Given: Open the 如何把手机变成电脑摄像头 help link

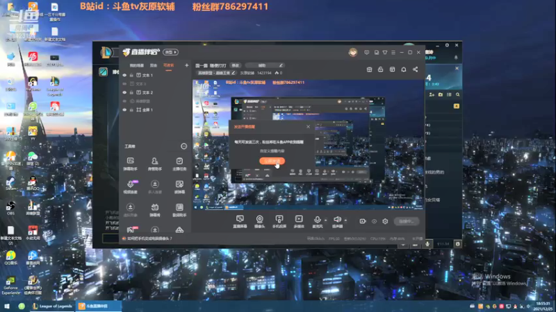Looking at the screenshot, I should coord(149,239).
